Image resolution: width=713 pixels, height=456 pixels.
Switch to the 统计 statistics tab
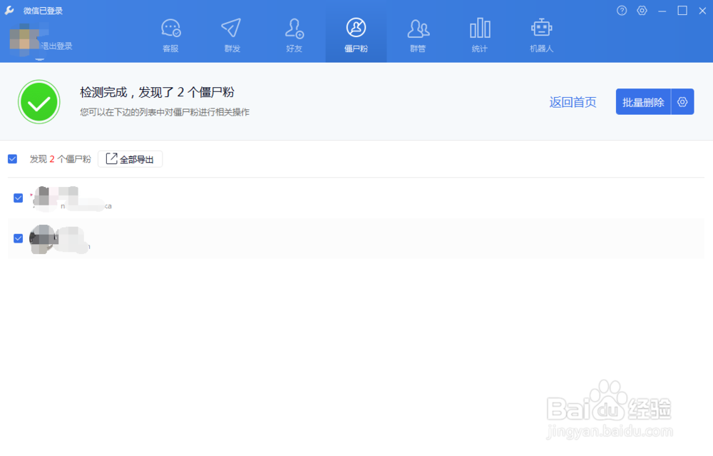click(479, 33)
